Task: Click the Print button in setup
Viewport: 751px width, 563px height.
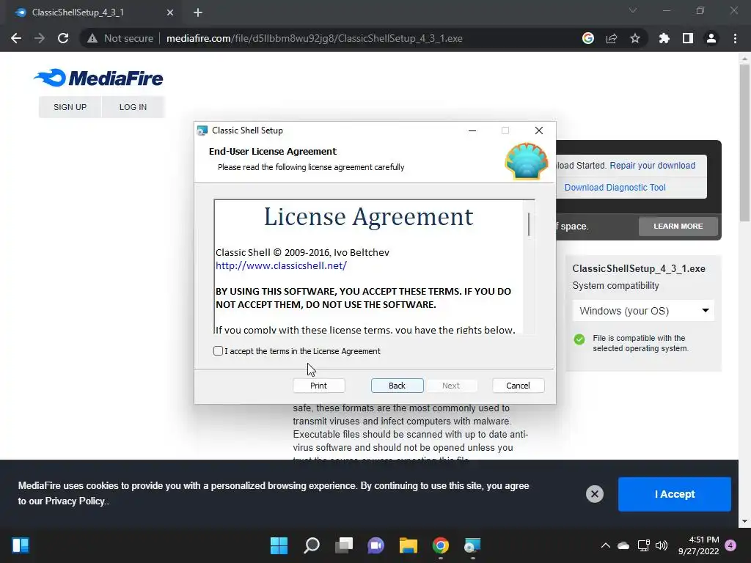Action: [x=318, y=386]
